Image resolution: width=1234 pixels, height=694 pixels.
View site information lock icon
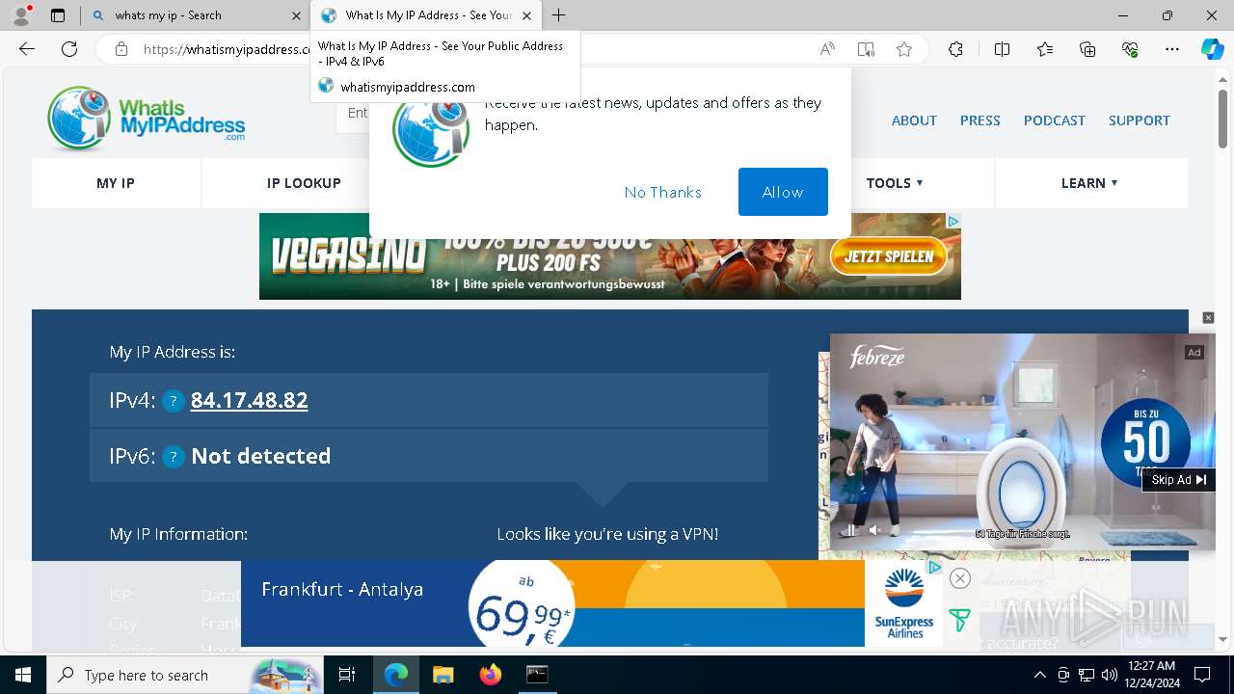point(121,49)
